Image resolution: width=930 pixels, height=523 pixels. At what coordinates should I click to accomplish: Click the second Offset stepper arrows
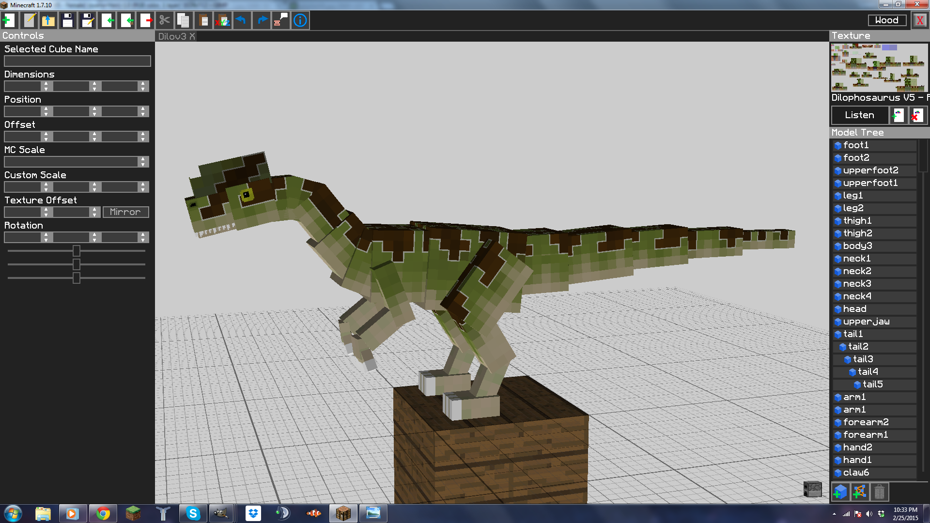click(94, 137)
